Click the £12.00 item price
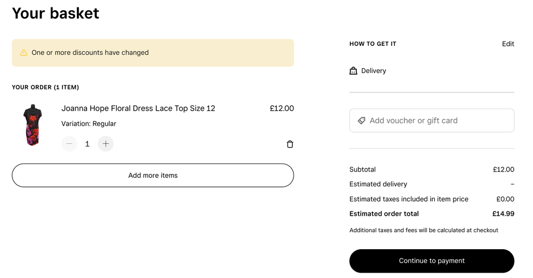Screen dimensions: 533x278 click(282, 108)
